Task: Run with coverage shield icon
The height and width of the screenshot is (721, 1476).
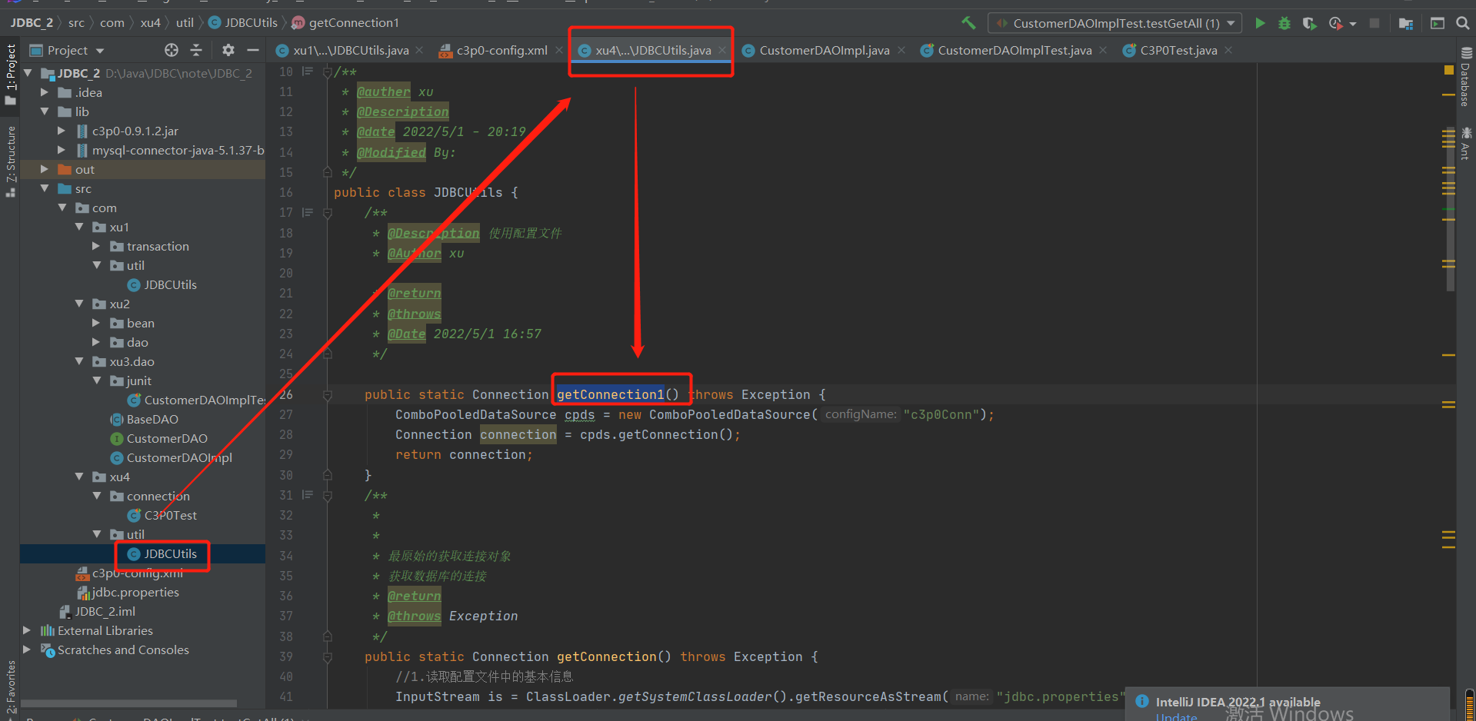Action: [1309, 23]
